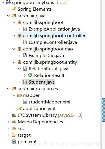Collapse the com.ljb.springboot.controller package

click(x=14, y=36)
